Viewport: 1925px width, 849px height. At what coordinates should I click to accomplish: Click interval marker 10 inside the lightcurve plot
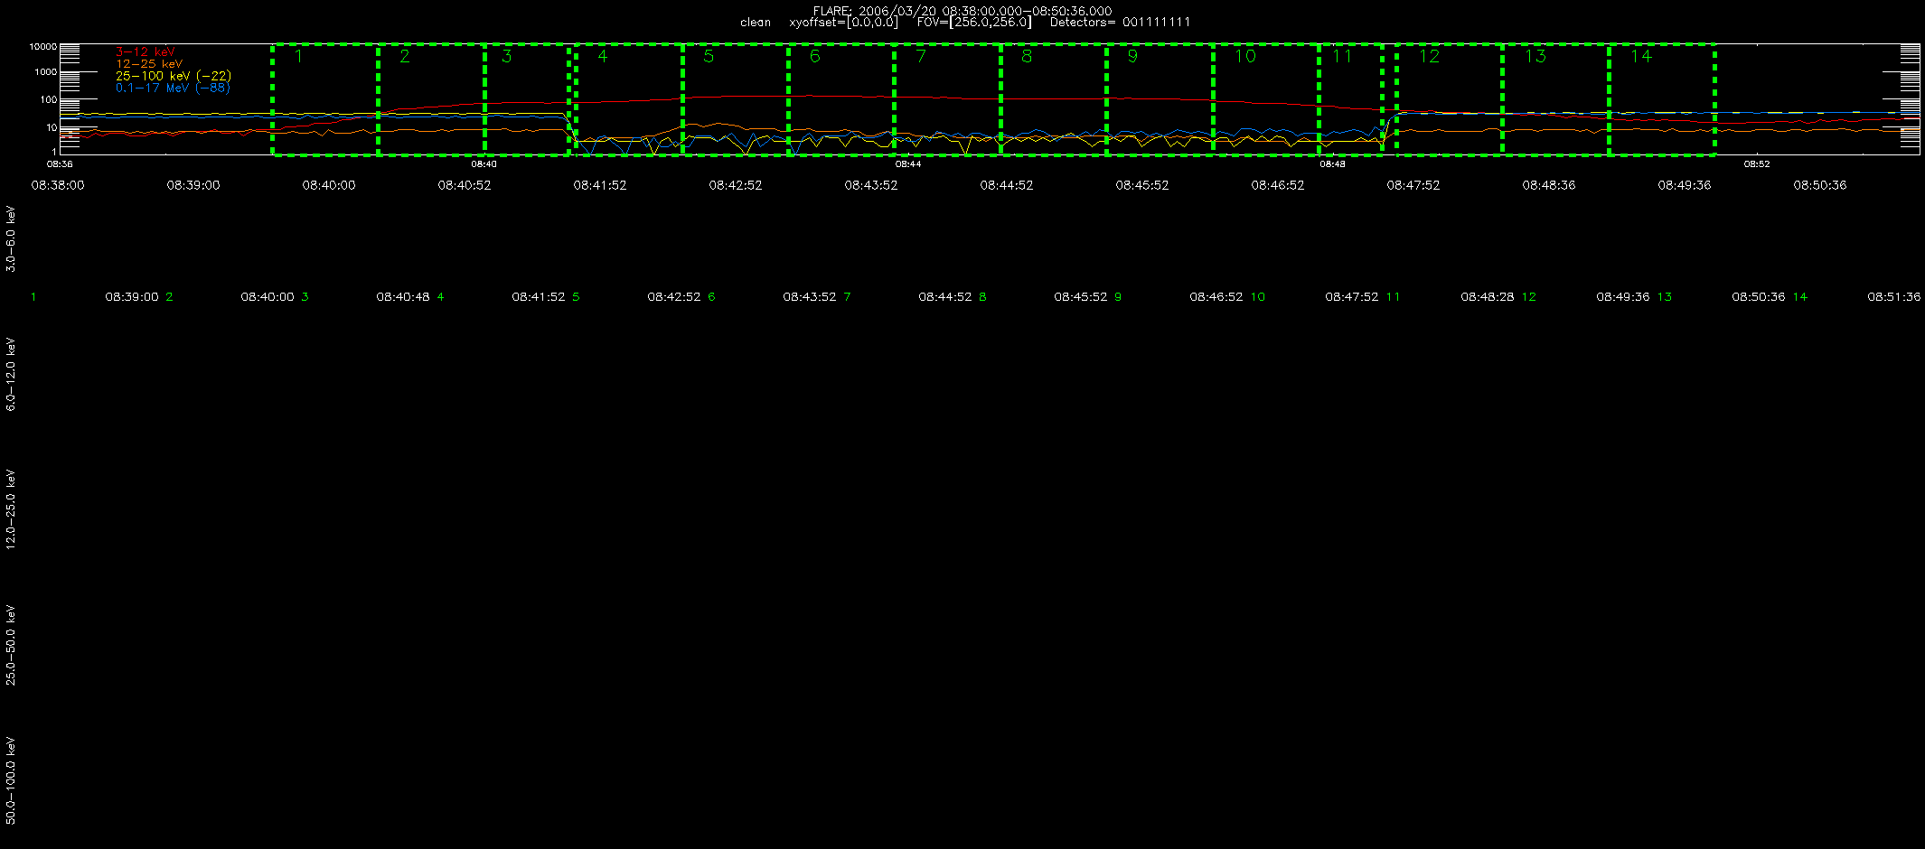(x=1245, y=56)
